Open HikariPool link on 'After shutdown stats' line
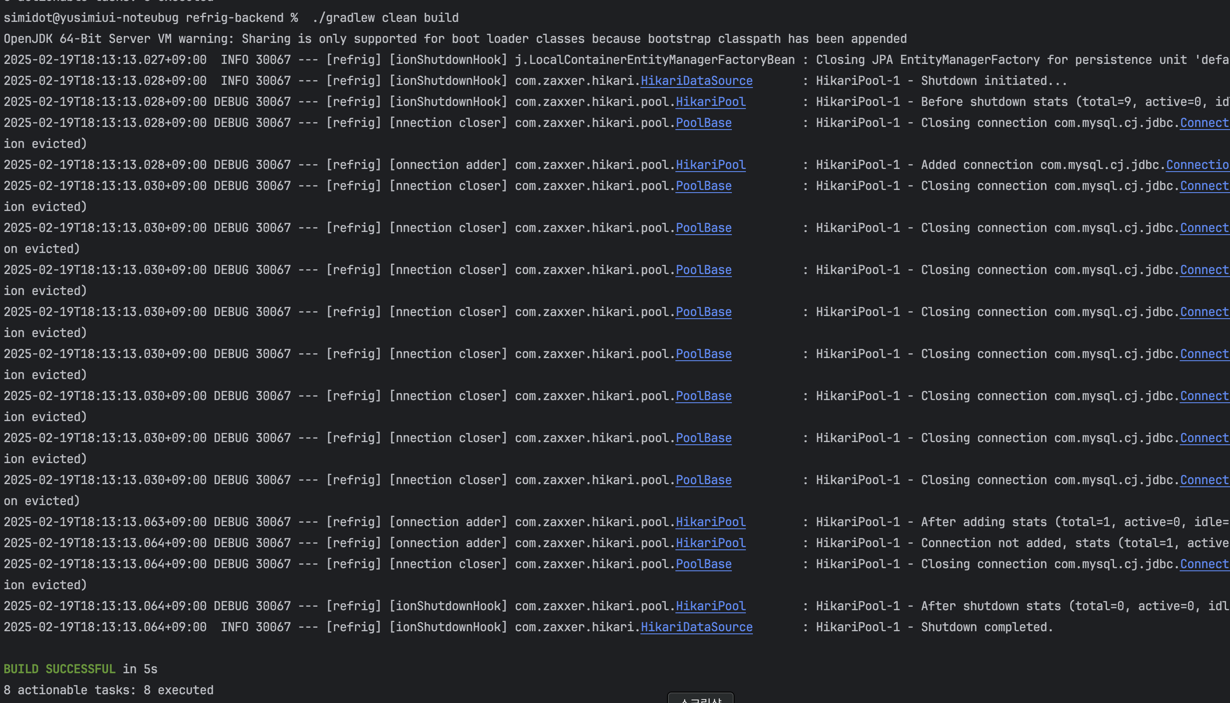This screenshot has width=1230, height=703. point(710,606)
